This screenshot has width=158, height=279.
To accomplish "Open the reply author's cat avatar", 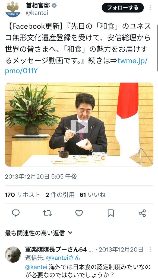I will (x=13, y=254).
